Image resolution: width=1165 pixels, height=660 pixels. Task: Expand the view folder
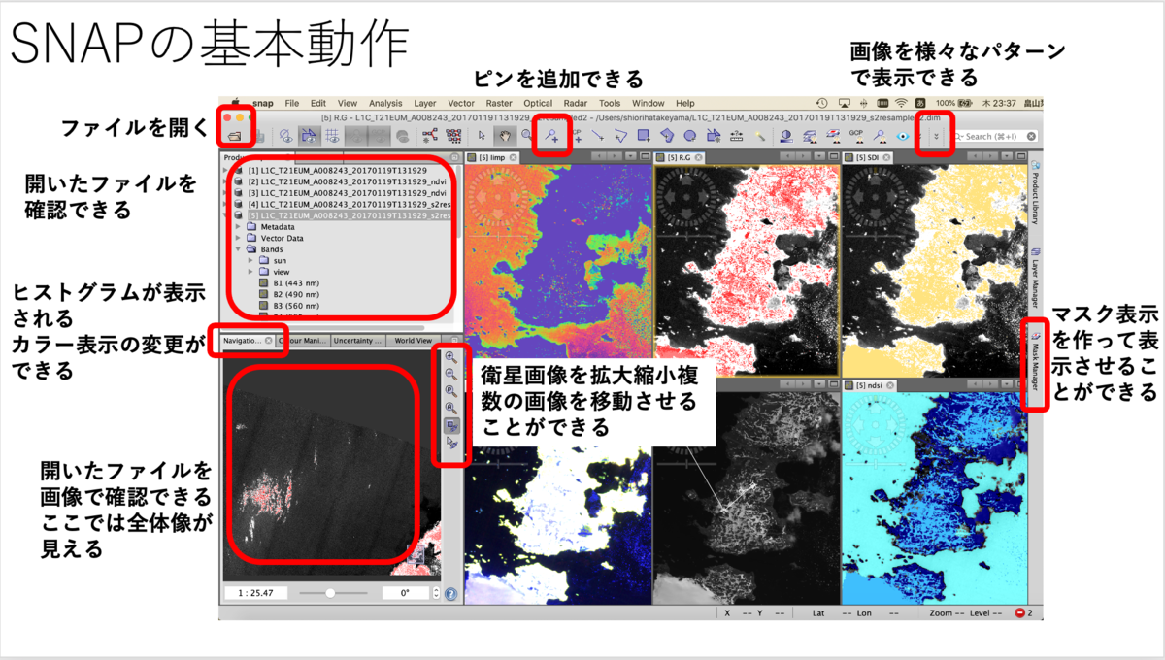click(x=251, y=272)
